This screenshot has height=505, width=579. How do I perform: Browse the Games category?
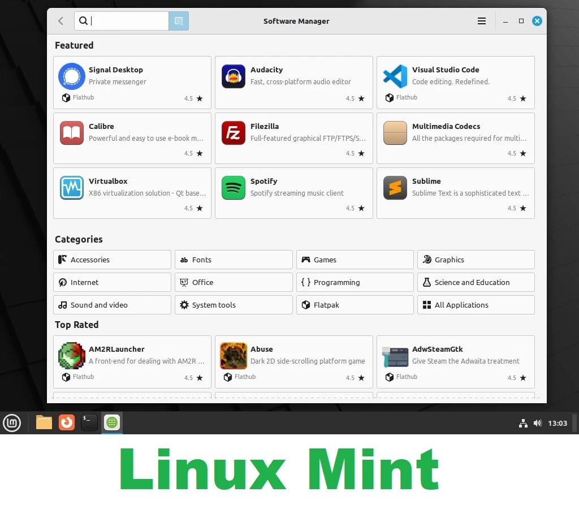click(x=355, y=260)
